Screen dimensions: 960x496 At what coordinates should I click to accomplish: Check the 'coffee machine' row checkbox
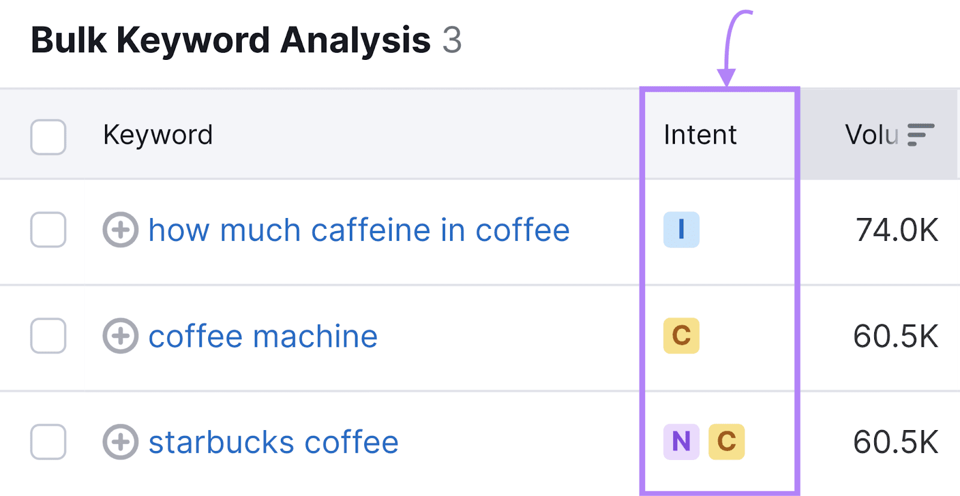[48, 336]
